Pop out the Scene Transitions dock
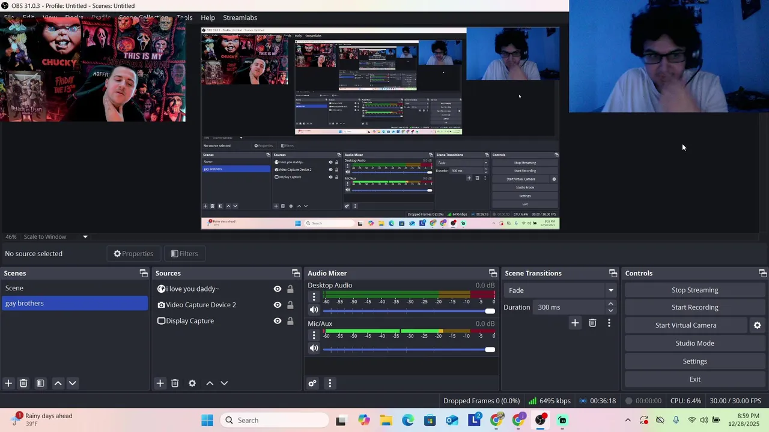The width and height of the screenshot is (769, 432). [x=613, y=273]
